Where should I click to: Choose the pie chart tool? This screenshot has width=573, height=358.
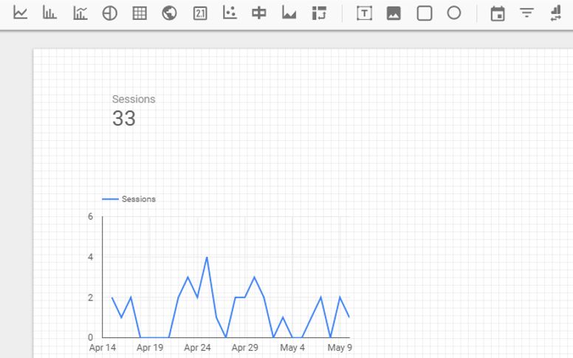[109, 13]
